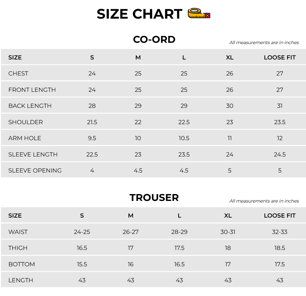Click the CHEST row label
Image resolution: width=306 pixels, height=296 pixels.
(x=18, y=74)
